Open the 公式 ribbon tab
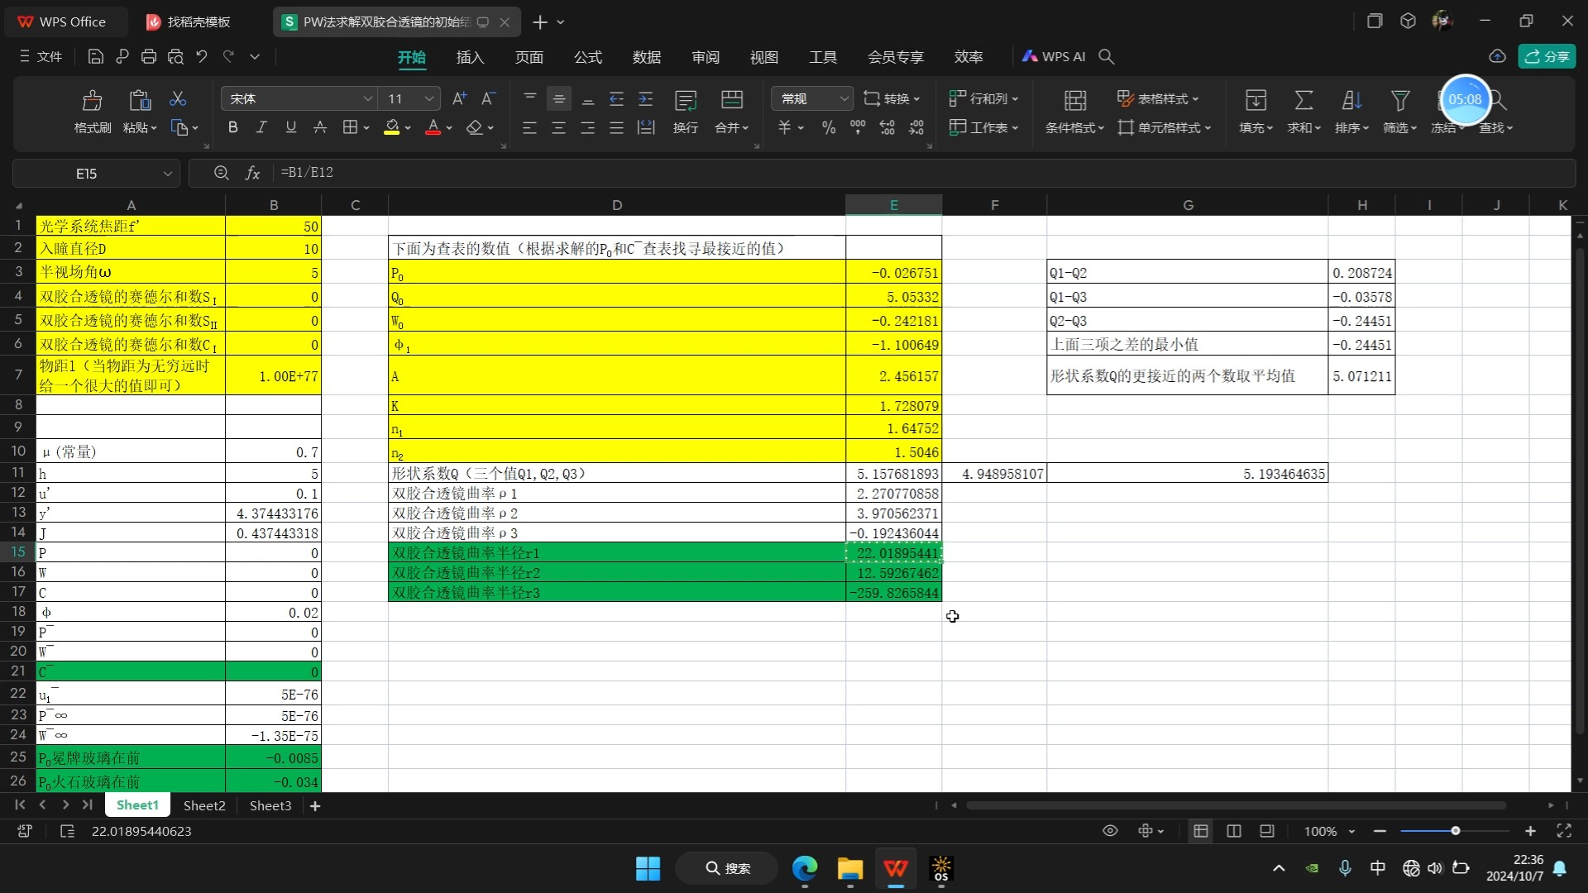The width and height of the screenshot is (1588, 893). coord(587,57)
